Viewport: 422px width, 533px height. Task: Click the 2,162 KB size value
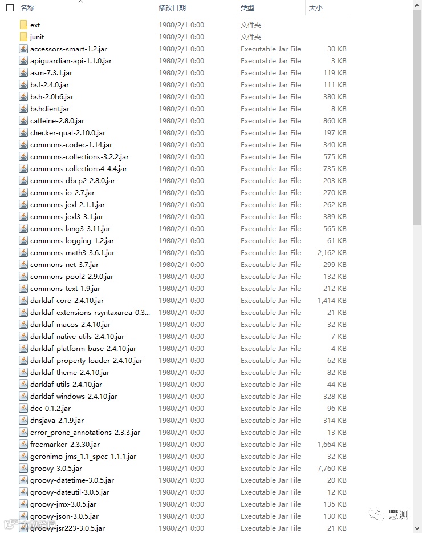tap(332, 253)
